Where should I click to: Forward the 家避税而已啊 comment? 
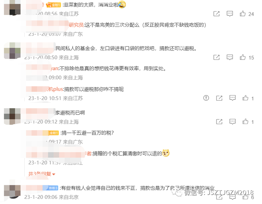(x=219, y=122)
